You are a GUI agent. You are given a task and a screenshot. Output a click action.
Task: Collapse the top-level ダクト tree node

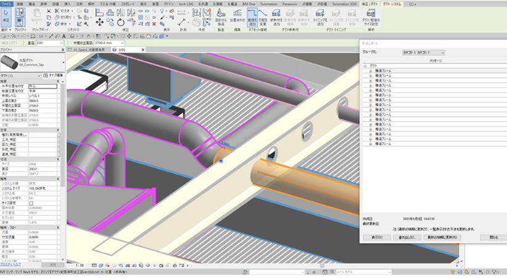(365, 65)
